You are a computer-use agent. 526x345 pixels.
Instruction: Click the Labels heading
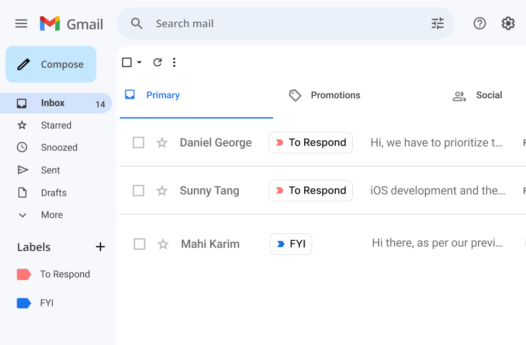(34, 247)
